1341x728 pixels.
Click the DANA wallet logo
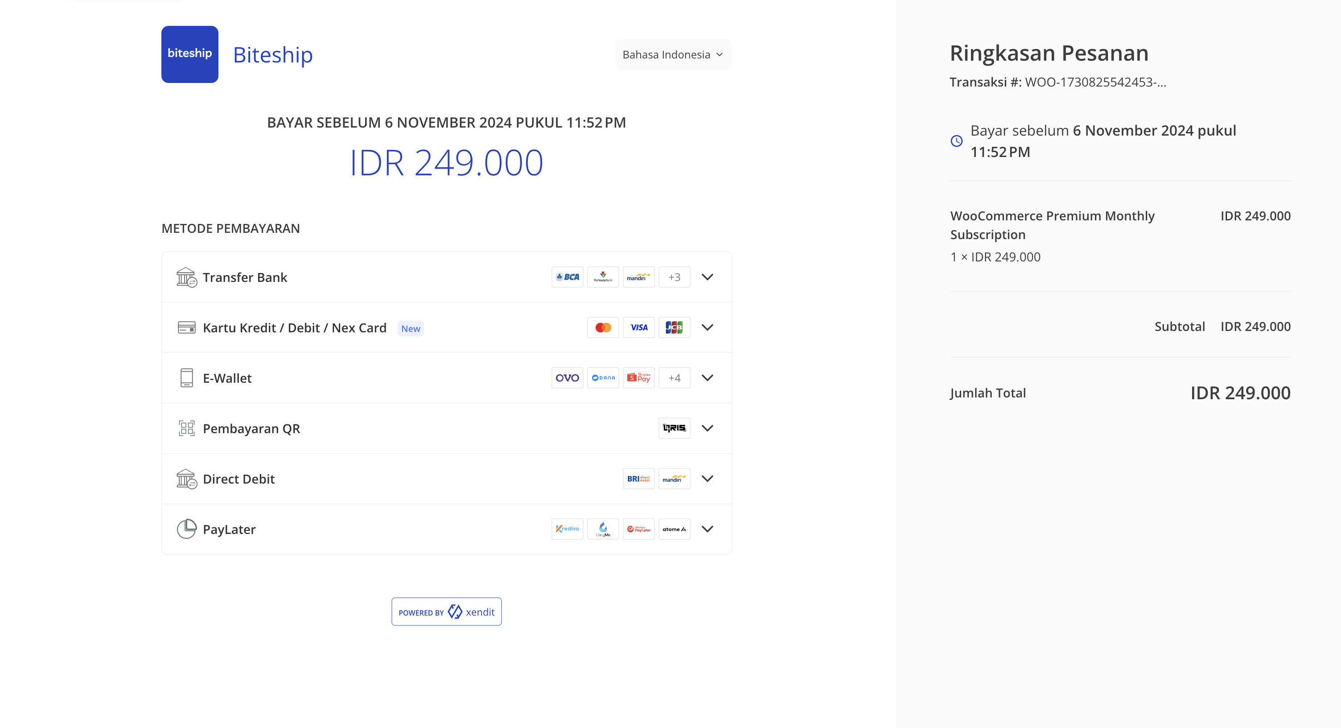click(x=603, y=378)
